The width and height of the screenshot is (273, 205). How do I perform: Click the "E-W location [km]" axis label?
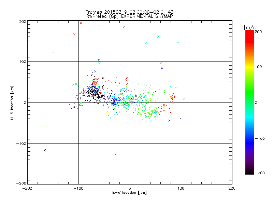[129, 192]
